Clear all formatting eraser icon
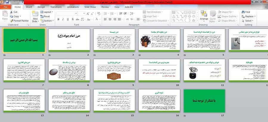The height and width of the screenshot is (122, 268). pos(99,13)
